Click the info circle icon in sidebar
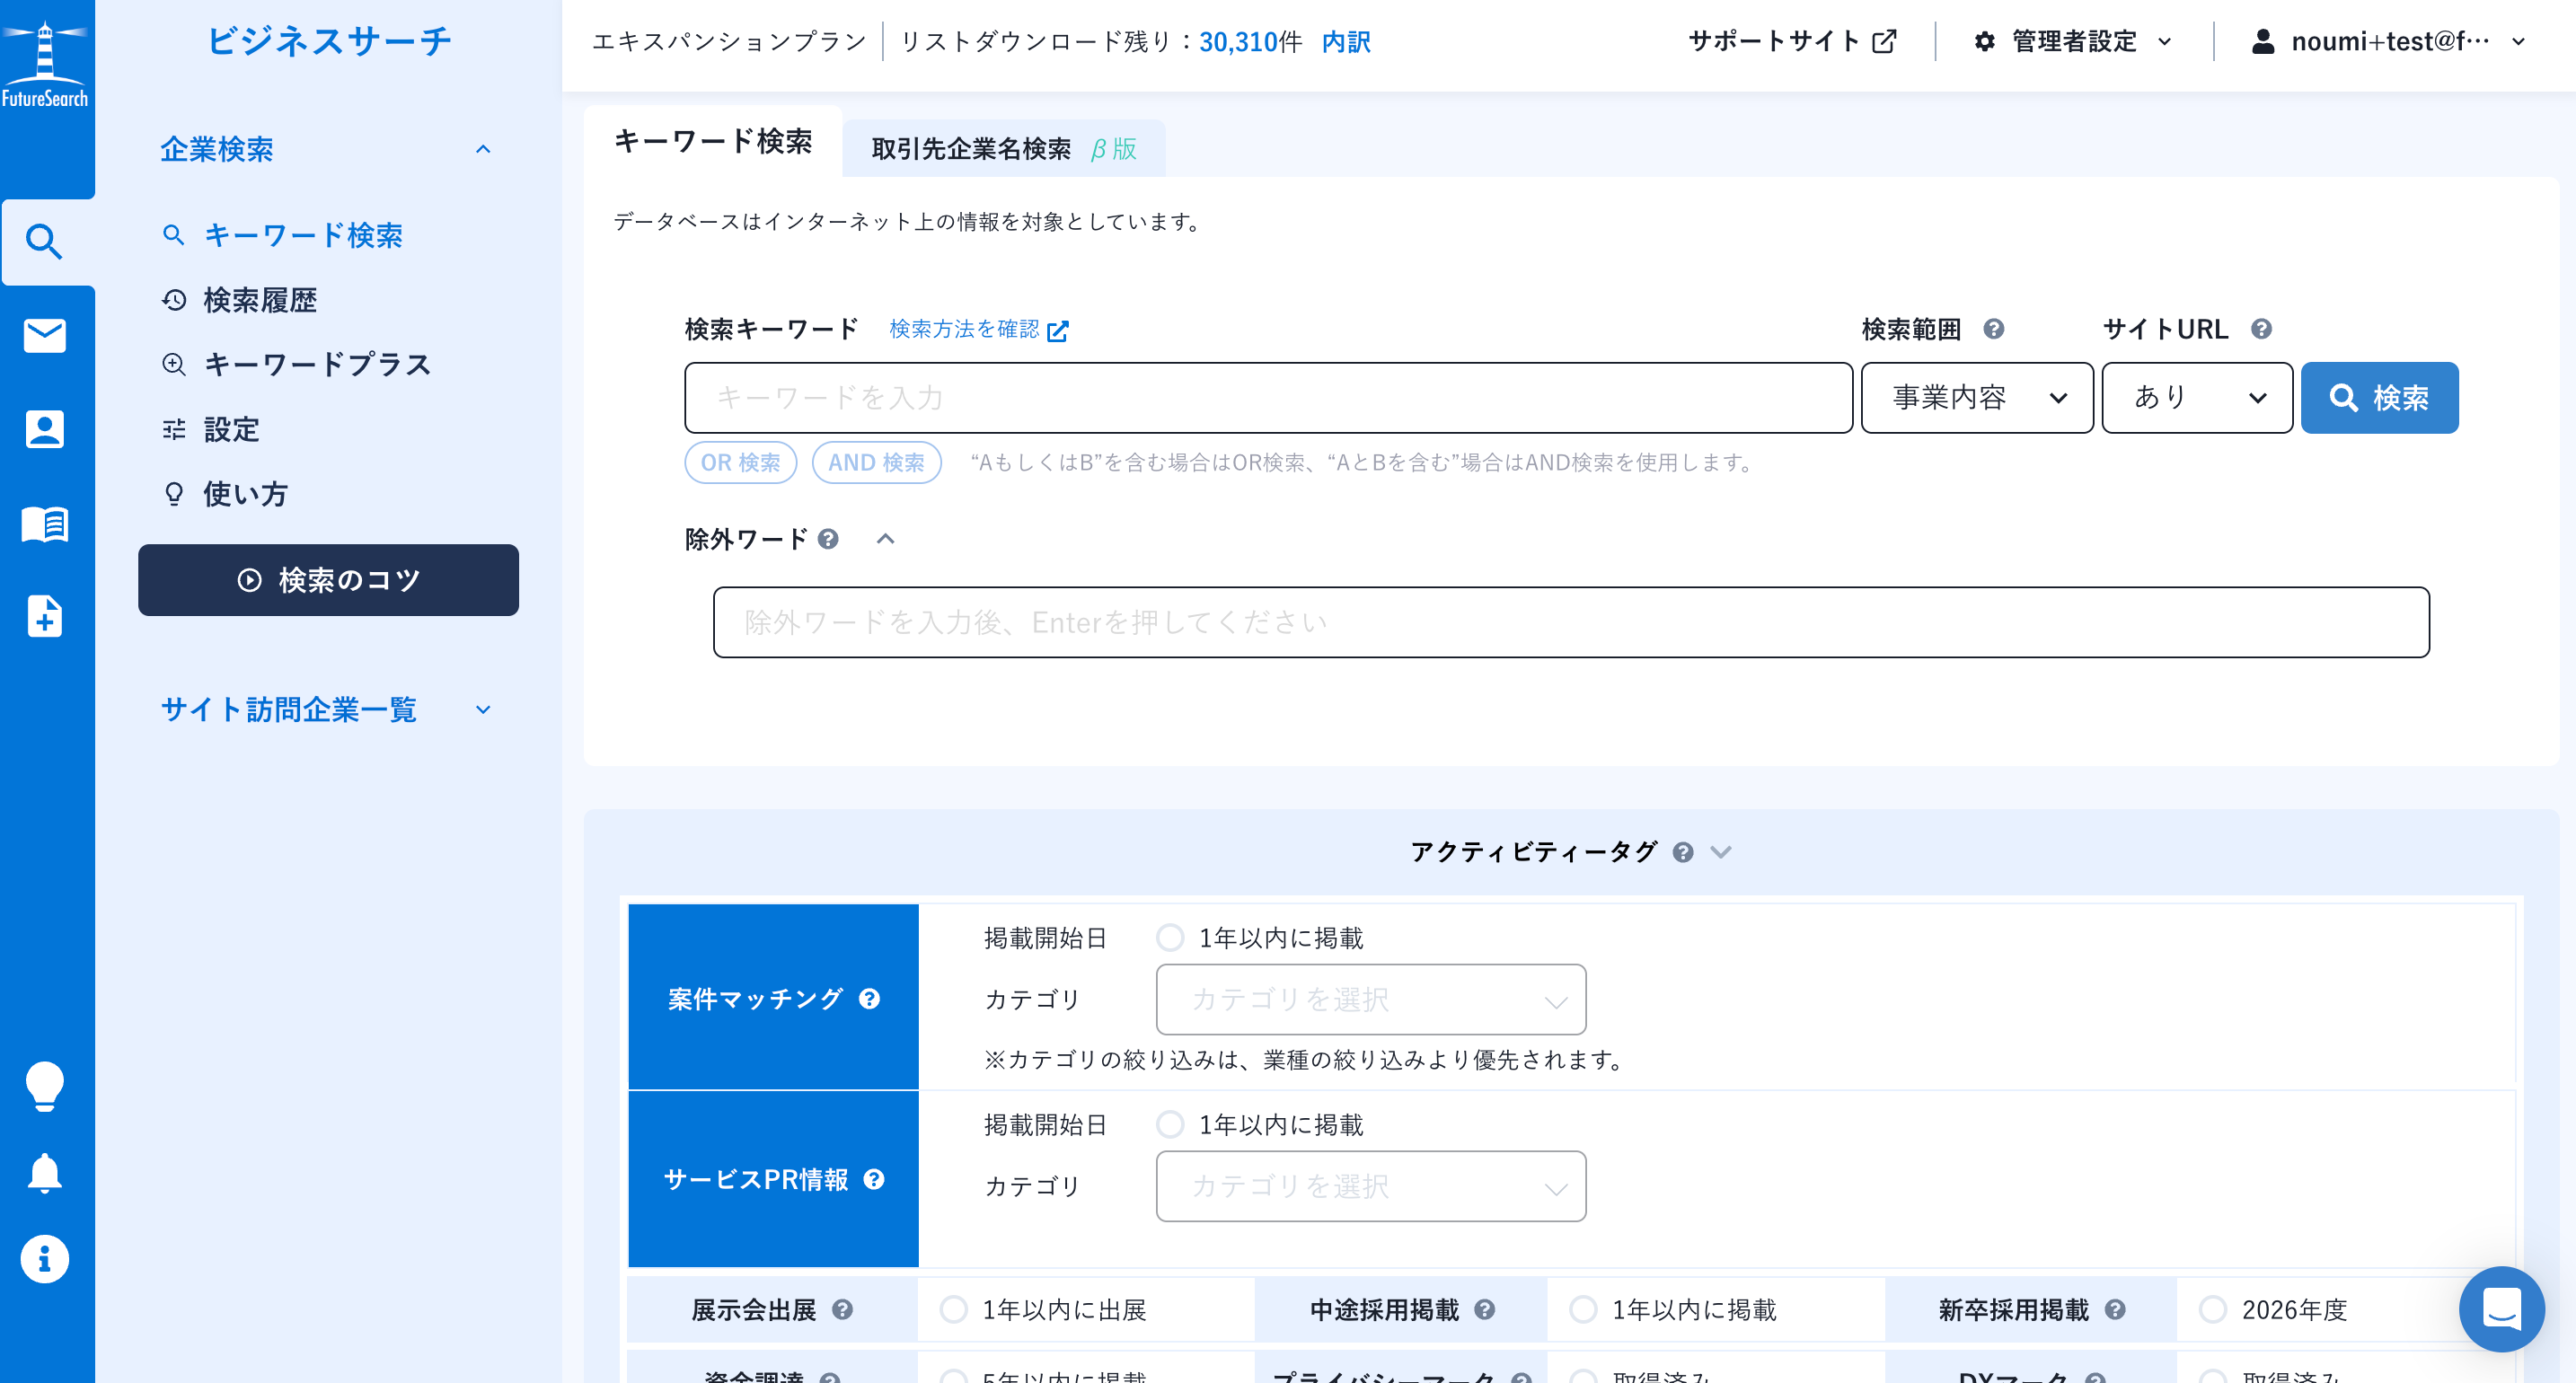 (x=45, y=1259)
